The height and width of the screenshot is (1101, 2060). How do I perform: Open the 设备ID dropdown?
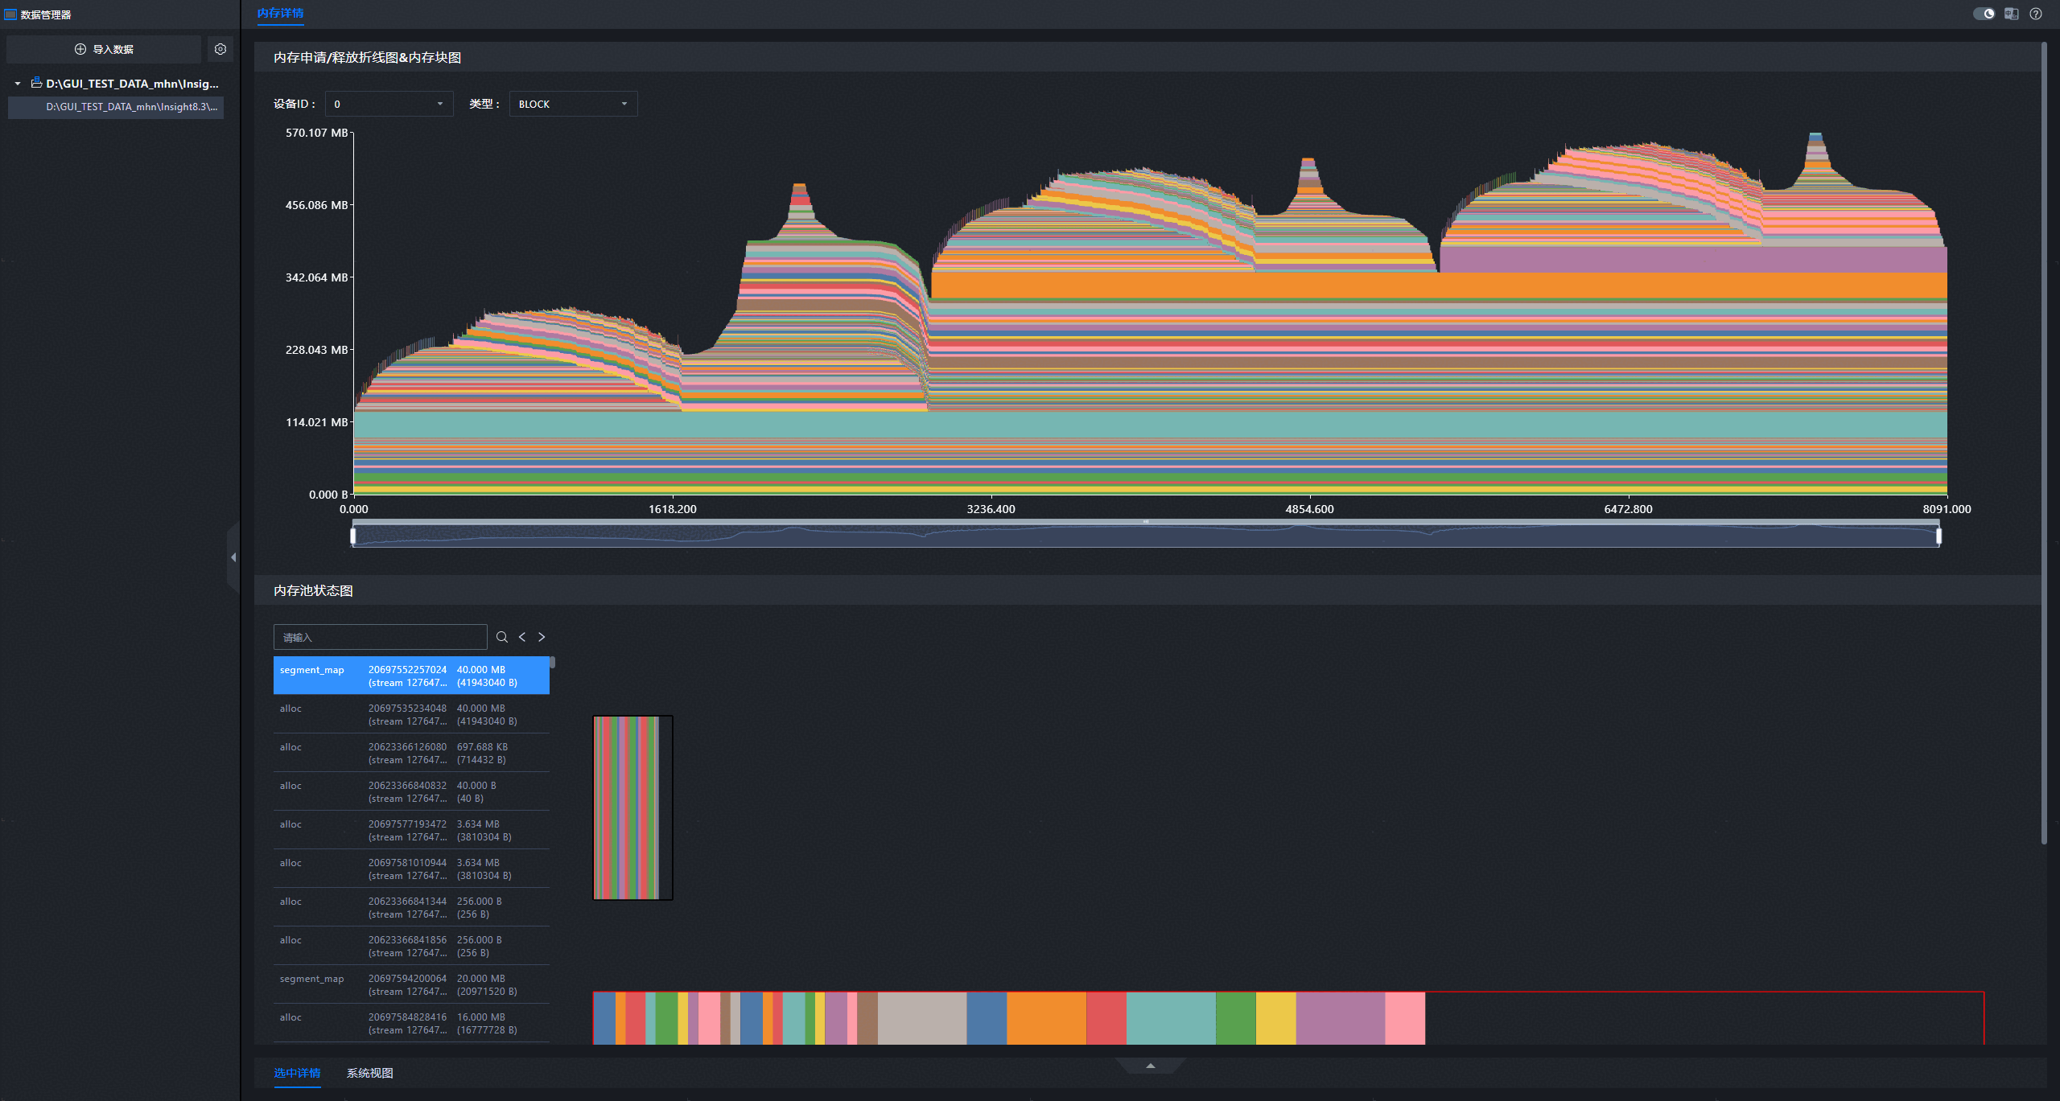pyautogui.click(x=389, y=104)
